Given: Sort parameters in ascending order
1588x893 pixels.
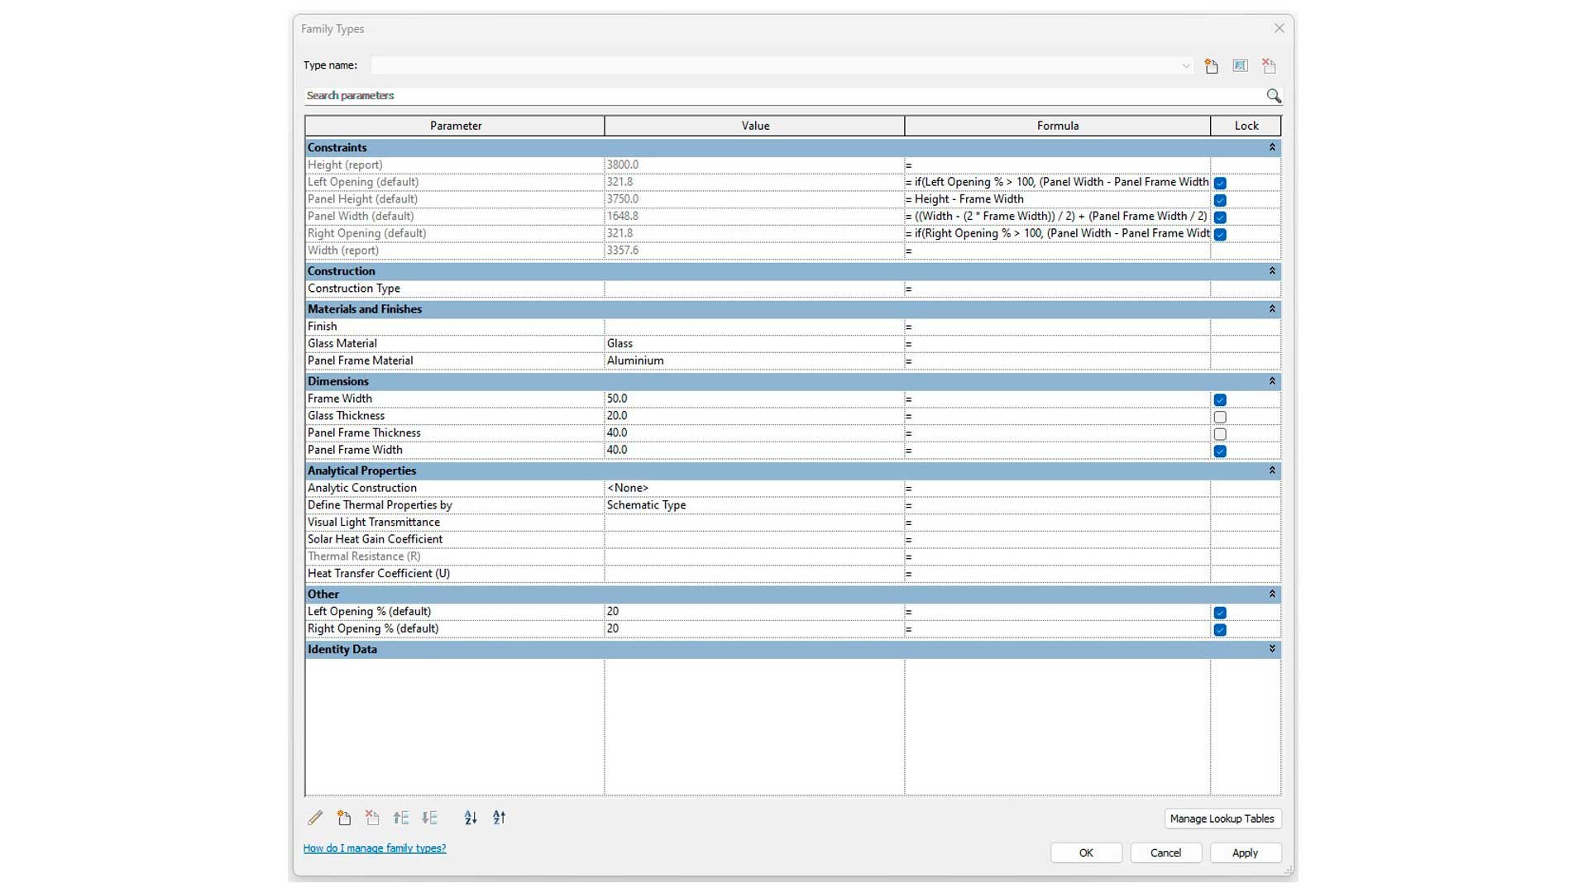Looking at the screenshot, I should 471,818.
